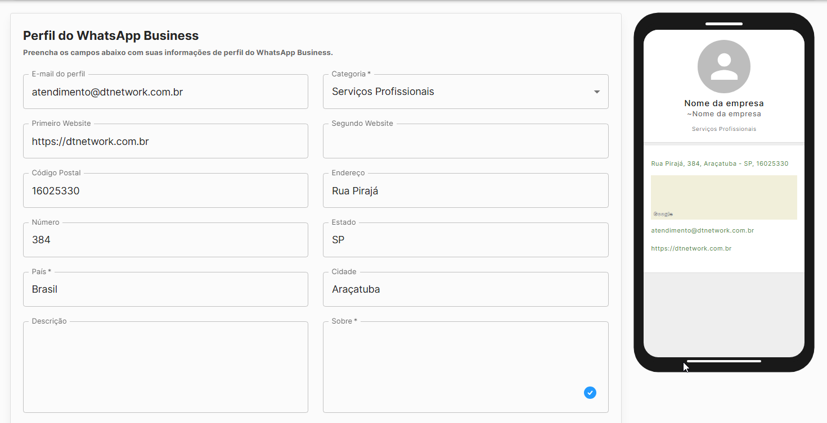Click the address line in phone preview
The height and width of the screenshot is (423, 827).
(720, 164)
